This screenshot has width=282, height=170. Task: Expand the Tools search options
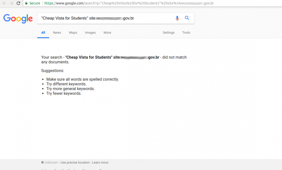pyautogui.click(x=186, y=33)
